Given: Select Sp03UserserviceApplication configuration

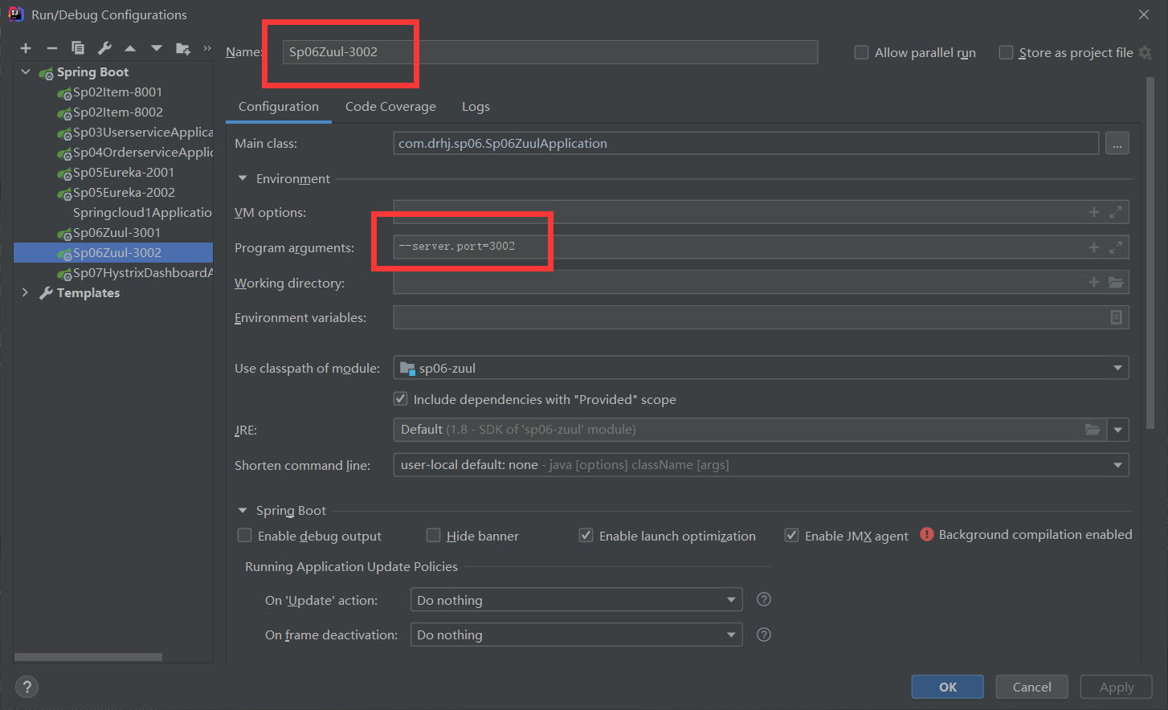Looking at the screenshot, I should point(142,132).
